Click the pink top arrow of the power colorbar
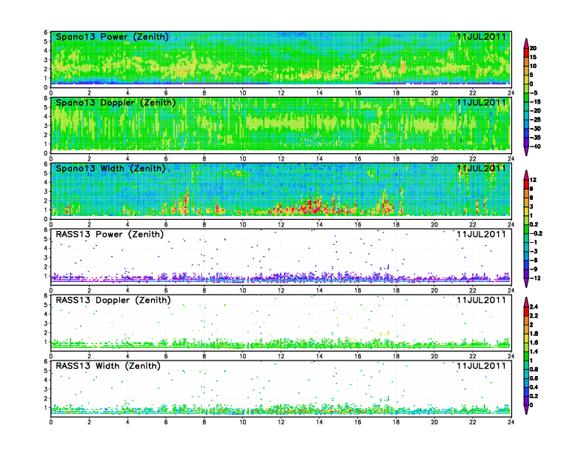Image resolution: width=587 pixels, height=453 pixels. point(526,44)
